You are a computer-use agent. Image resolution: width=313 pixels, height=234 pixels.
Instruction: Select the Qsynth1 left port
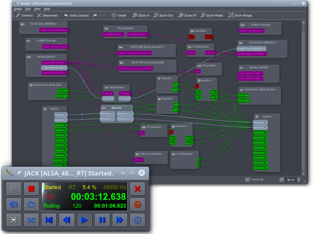pyautogui.click(x=176, y=84)
